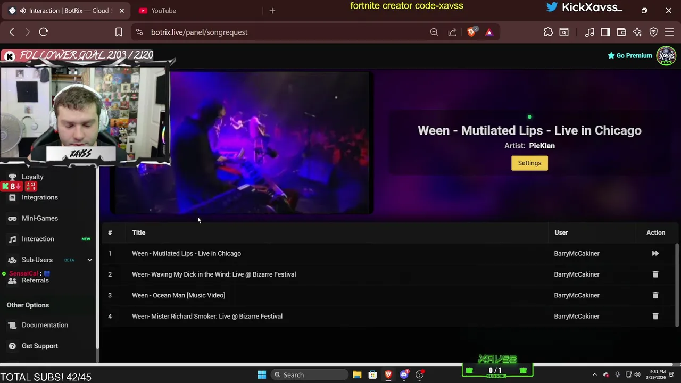681x383 pixels.
Task: Click the Integrations plug icon
Action: tap(12, 197)
